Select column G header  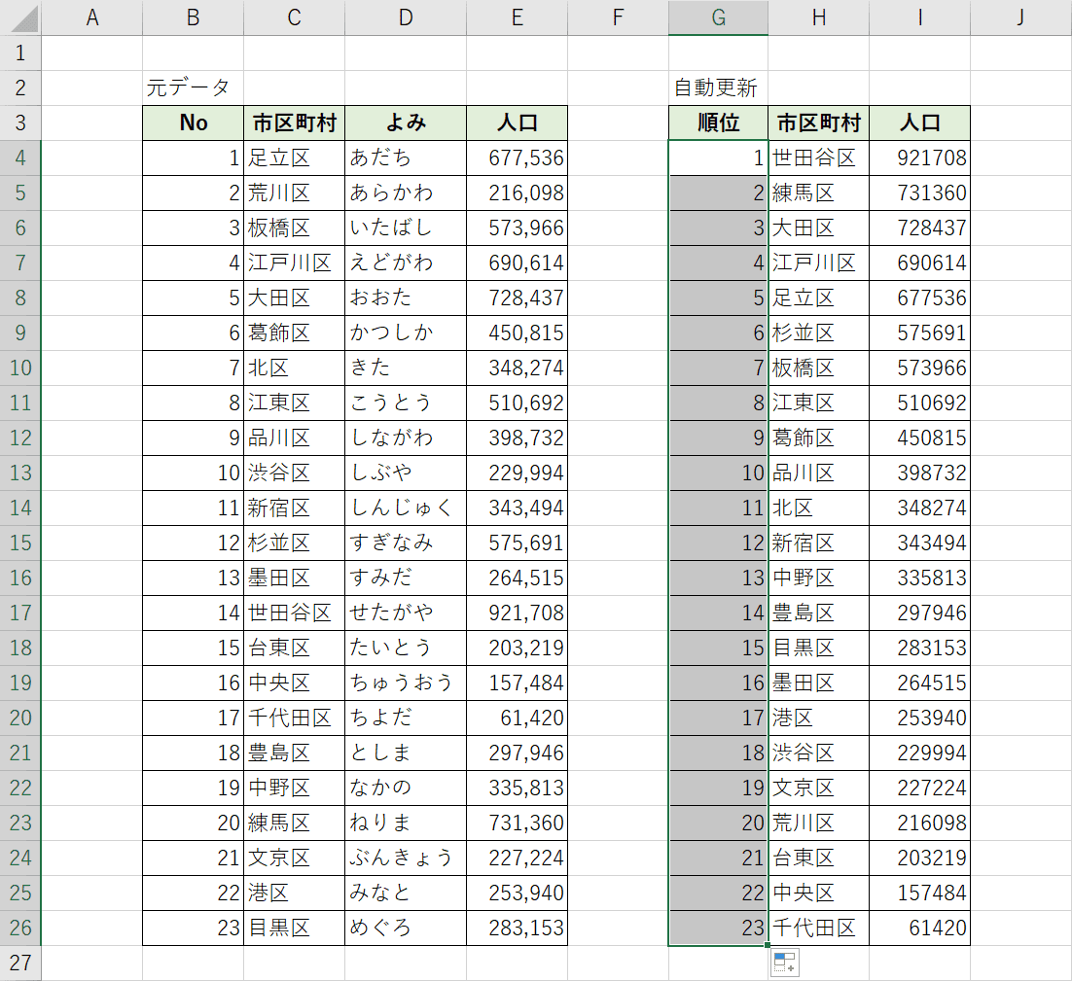(718, 18)
